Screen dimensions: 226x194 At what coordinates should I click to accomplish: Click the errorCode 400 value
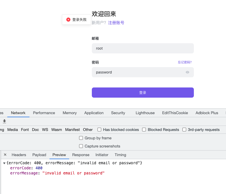pos(39,168)
